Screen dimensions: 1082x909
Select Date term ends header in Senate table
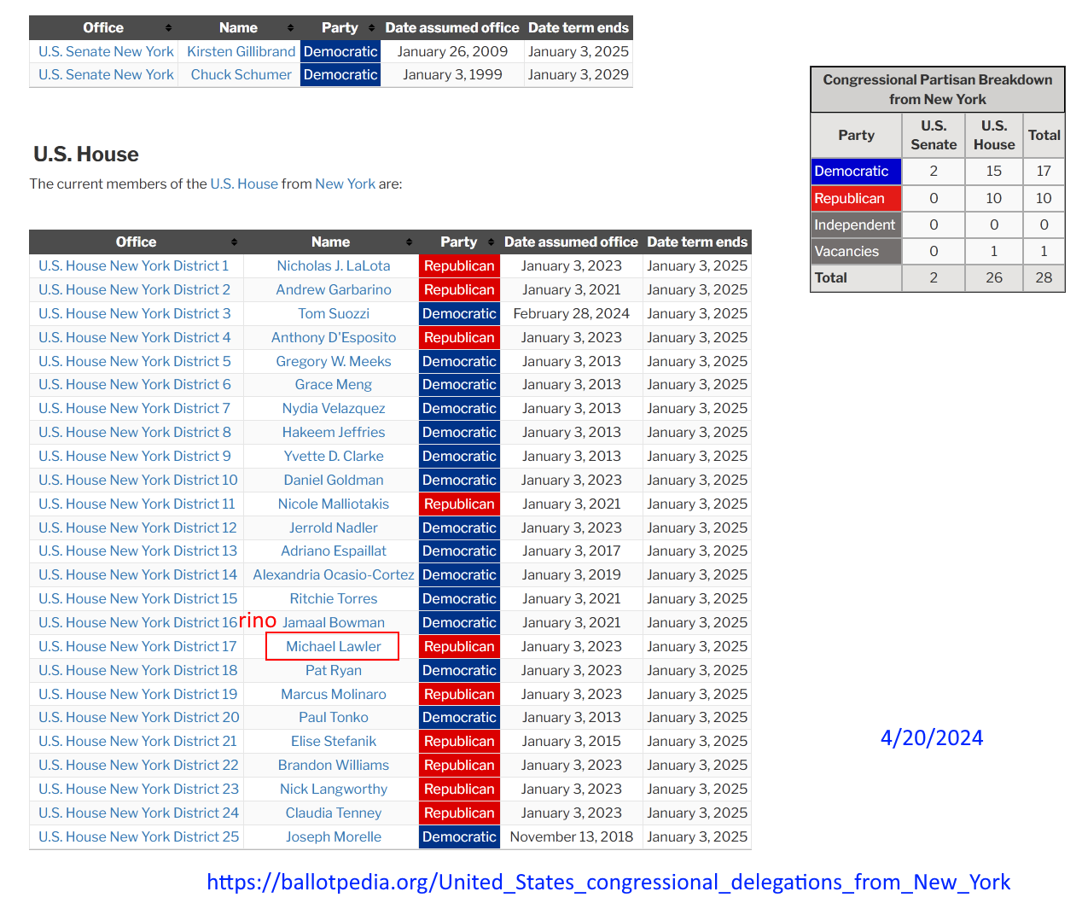point(579,28)
